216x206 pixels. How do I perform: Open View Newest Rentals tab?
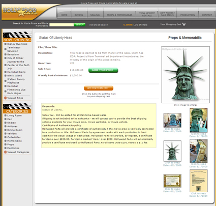[147, 14]
